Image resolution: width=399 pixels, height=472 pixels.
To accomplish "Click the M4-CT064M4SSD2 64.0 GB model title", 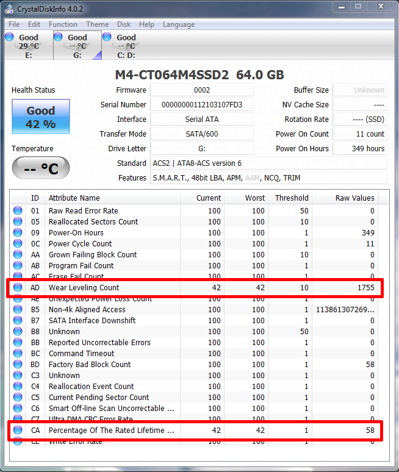I will pyautogui.click(x=199, y=75).
